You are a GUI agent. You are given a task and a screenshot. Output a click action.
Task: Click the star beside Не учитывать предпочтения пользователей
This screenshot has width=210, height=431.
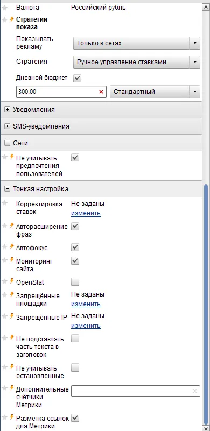[4, 157]
